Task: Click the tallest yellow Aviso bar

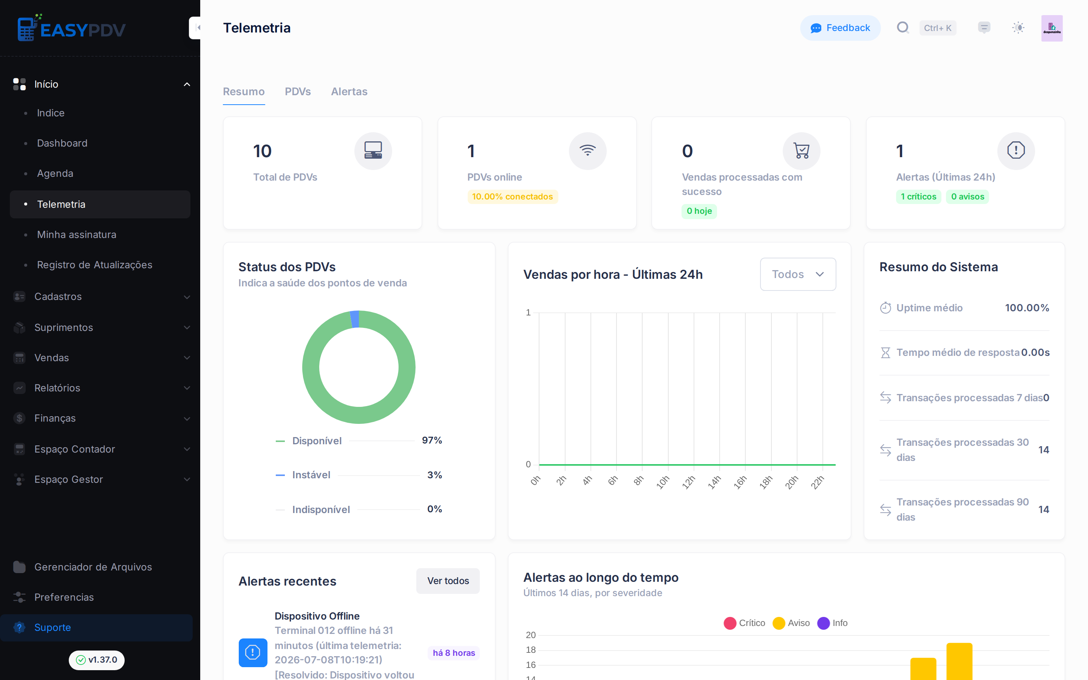Action: 959,661
